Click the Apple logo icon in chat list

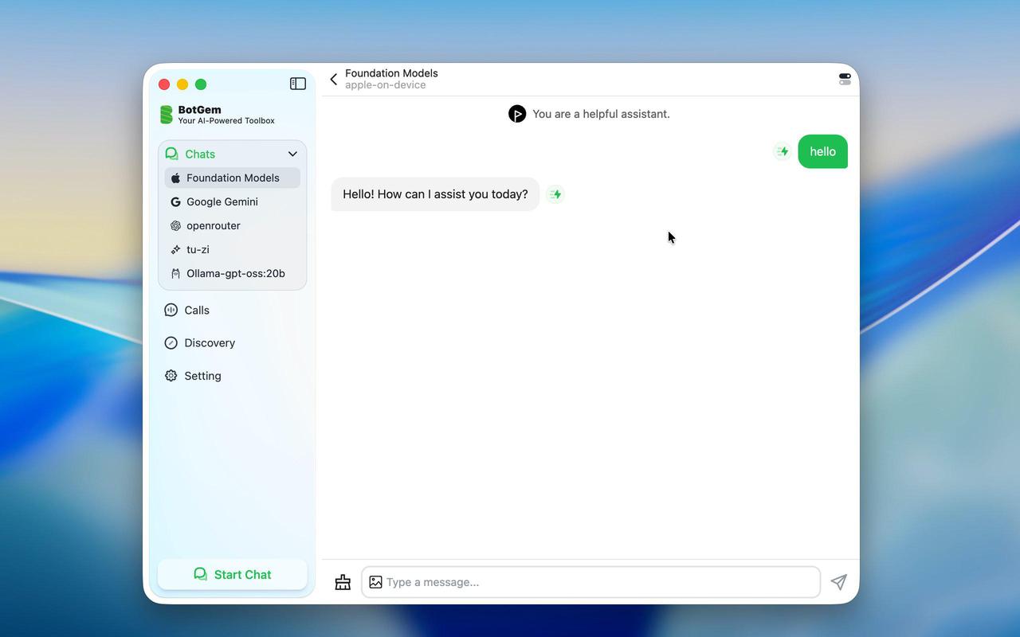pos(175,178)
